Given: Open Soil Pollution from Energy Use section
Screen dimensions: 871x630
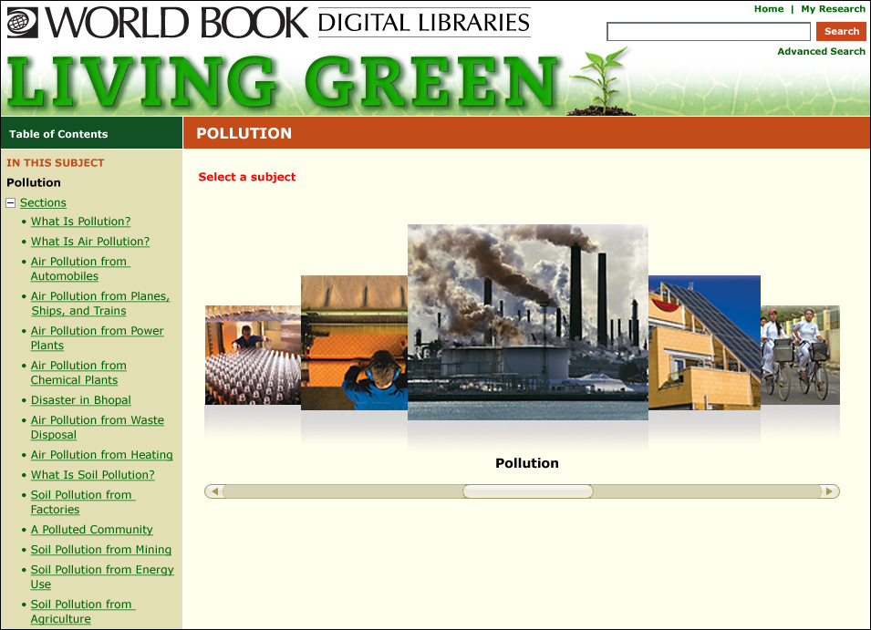Looking at the screenshot, I should pyautogui.click(x=102, y=577).
